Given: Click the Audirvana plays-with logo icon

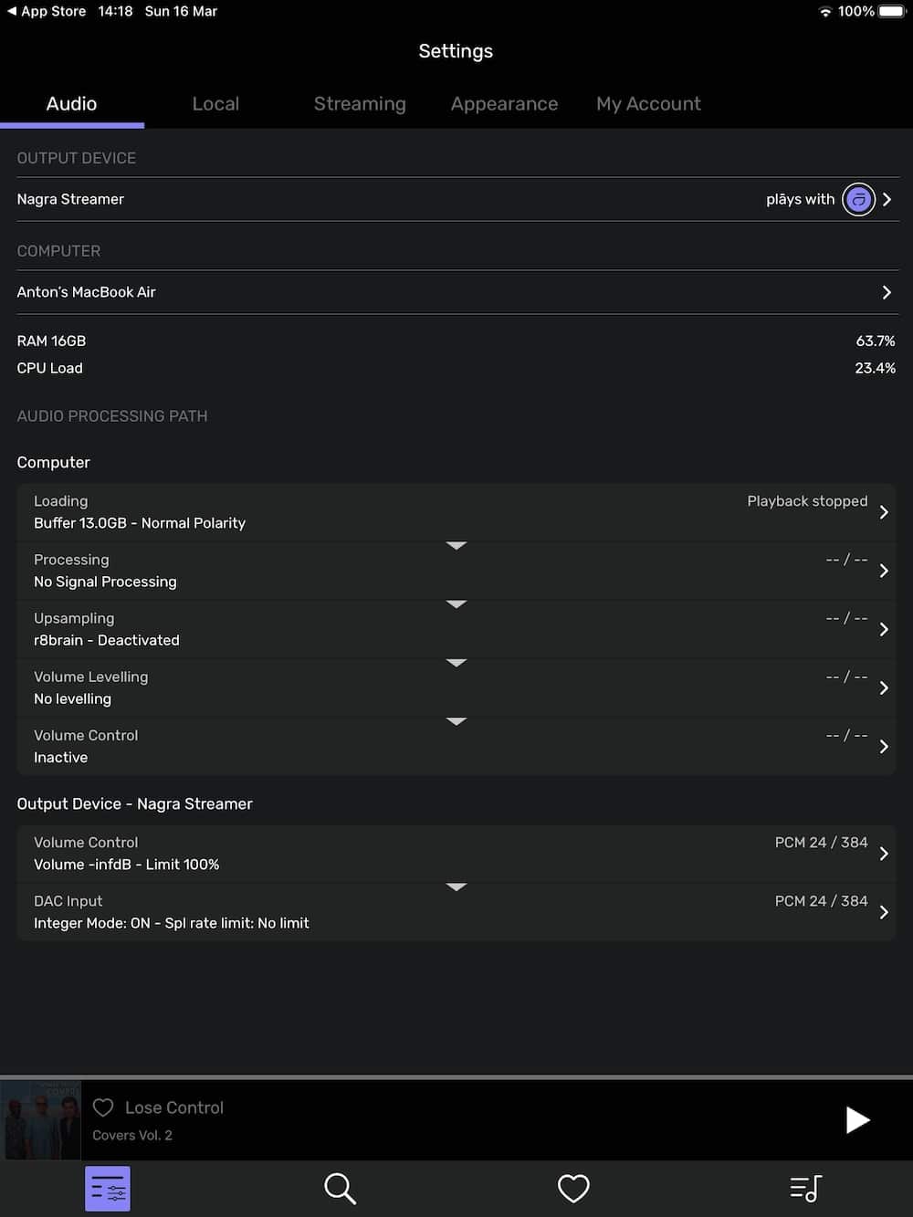Looking at the screenshot, I should click(x=858, y=199).
